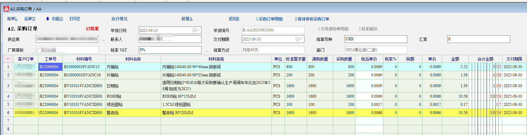Image resolution: width=527 pixels, height=135 pixels.
Task: Open the 功能O function menu
Action: point(57,19)
